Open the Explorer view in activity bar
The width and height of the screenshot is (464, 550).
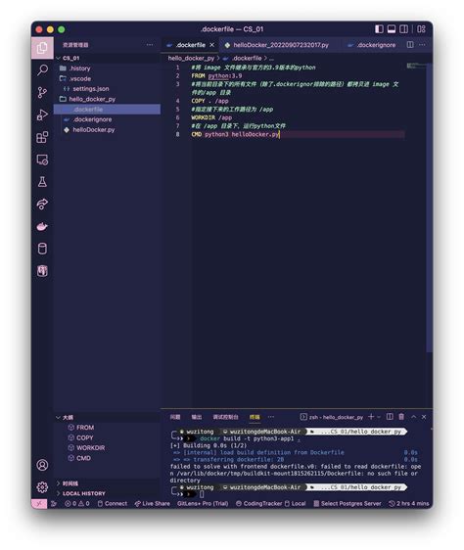[42, 48]
